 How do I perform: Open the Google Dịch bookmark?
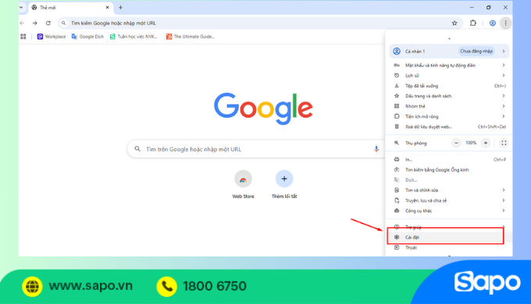[x=87, y=37]
